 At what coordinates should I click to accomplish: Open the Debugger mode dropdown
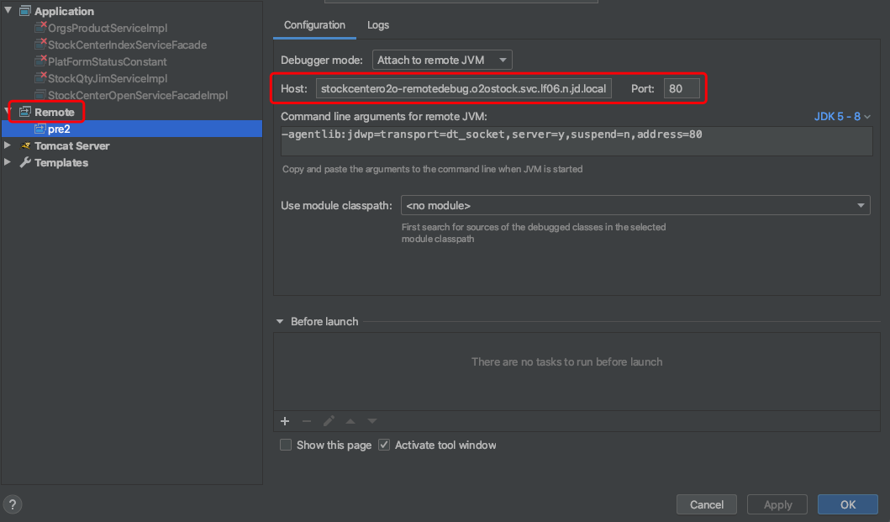(442, 60)
